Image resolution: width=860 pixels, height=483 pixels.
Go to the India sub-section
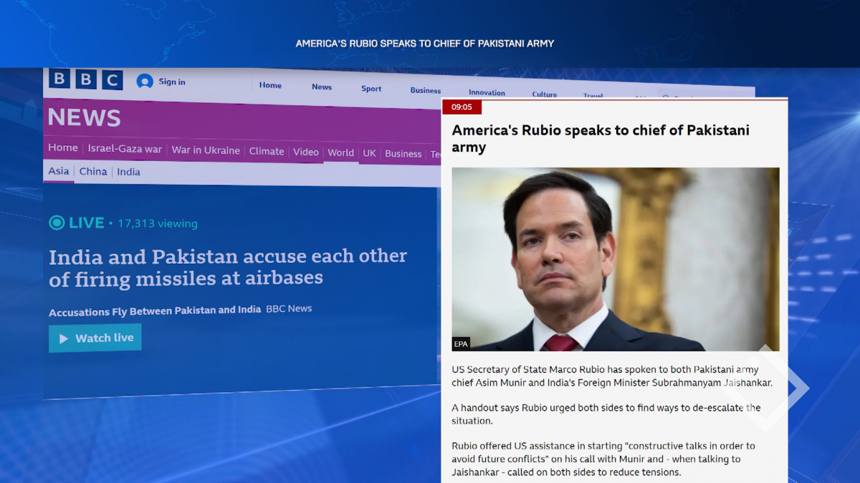128,172
